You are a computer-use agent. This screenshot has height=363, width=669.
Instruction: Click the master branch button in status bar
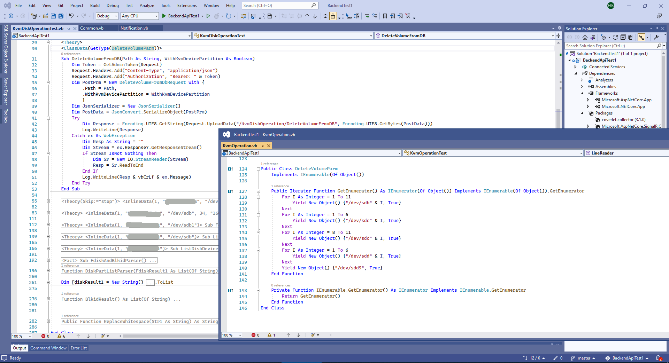click(x=583, y=358)
